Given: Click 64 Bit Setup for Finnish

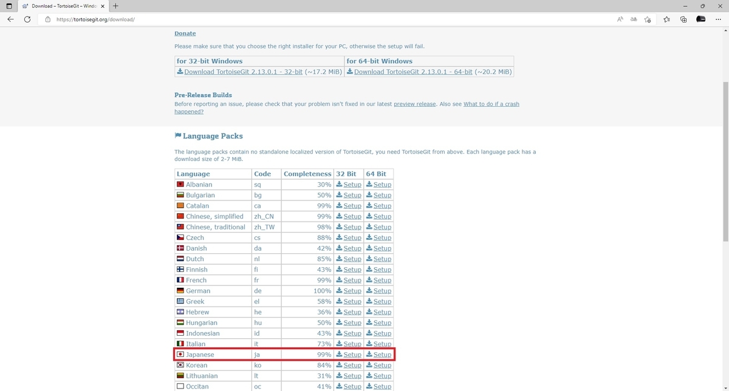Looking at the screenshot, I should coord(378,270).
